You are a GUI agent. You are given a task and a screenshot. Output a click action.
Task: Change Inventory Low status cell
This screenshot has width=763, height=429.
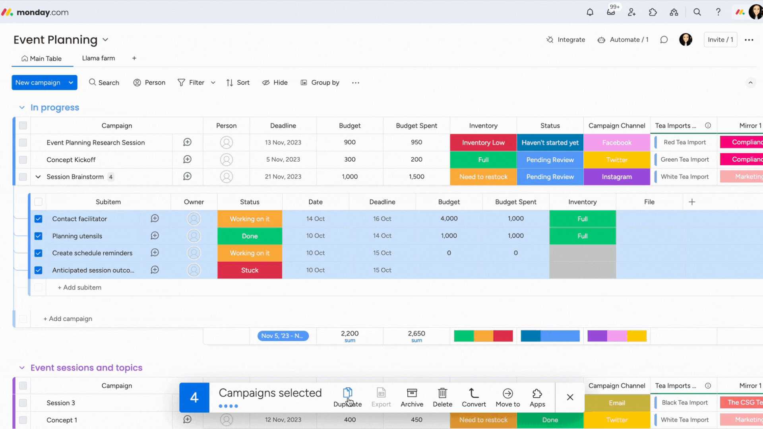point(483,143)
